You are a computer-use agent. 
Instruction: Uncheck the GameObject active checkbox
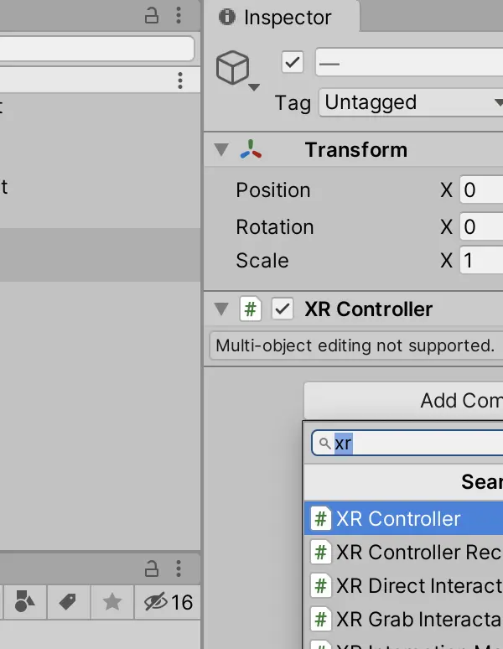point(292,63)
